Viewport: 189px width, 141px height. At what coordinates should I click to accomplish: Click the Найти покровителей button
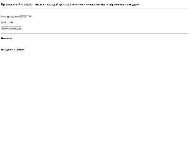(x=12, y=28)
